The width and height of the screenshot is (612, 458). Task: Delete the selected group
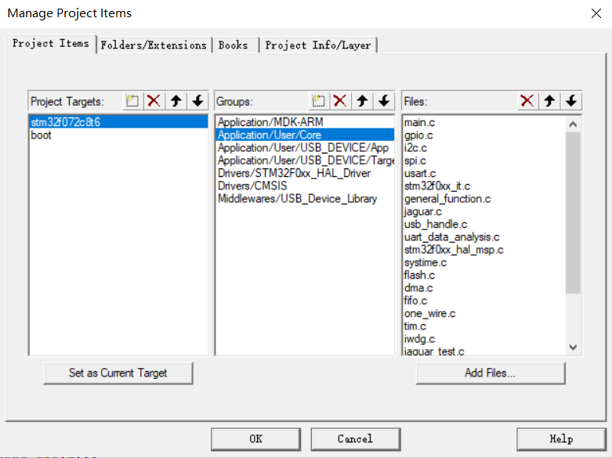pos(340,102)
